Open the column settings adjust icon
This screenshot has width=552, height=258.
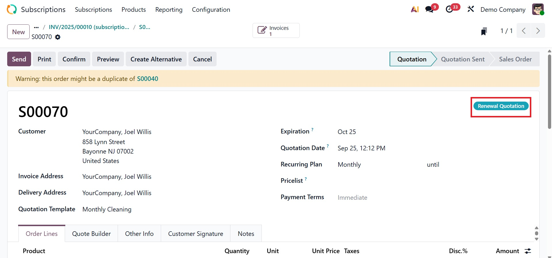[x=528, y=251]
